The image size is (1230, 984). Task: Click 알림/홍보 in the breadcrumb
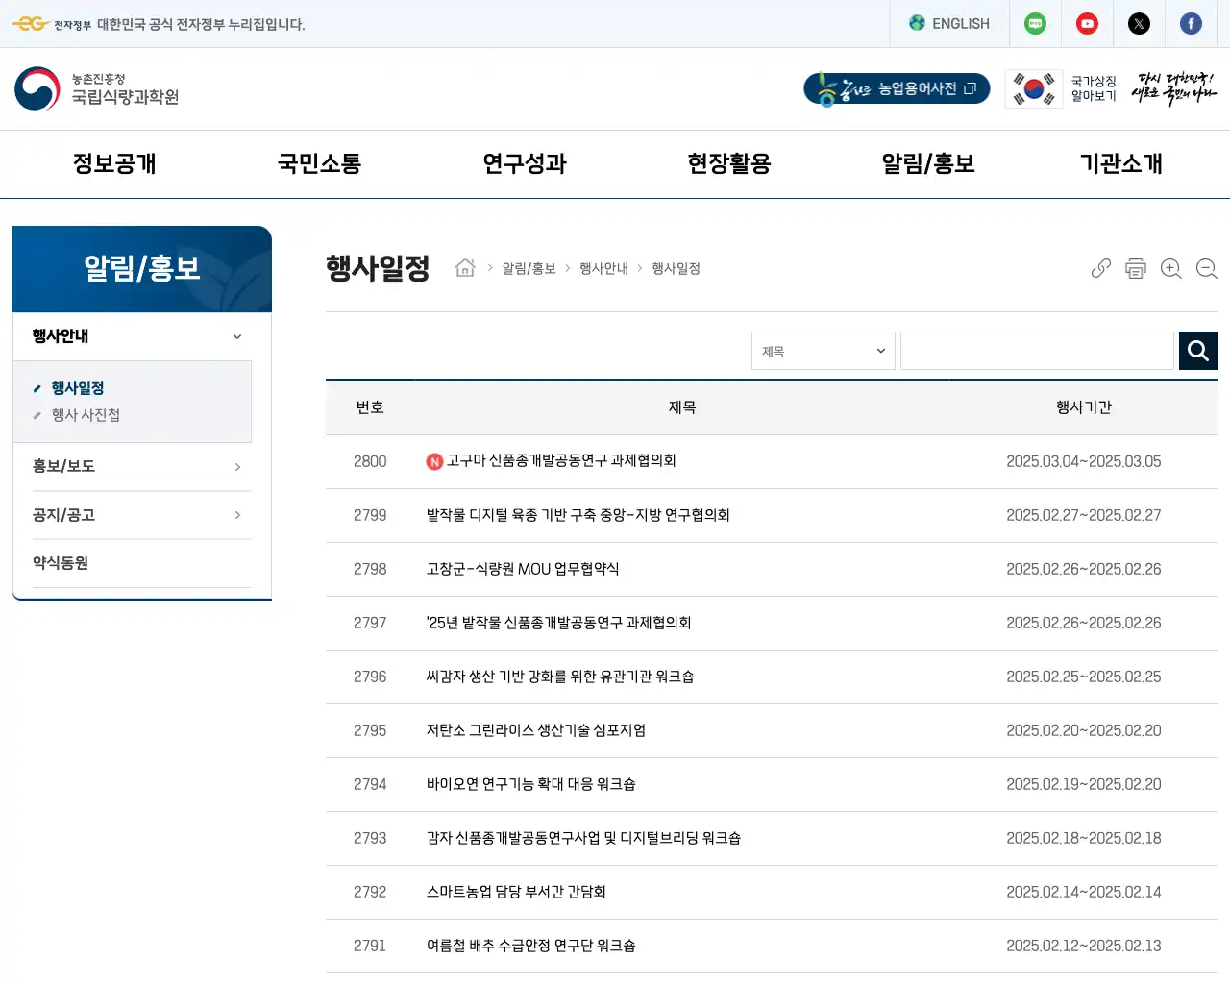pyautogui.click(x=529, y=268)
